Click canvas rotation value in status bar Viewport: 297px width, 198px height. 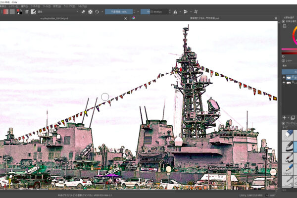click(272, 195)
